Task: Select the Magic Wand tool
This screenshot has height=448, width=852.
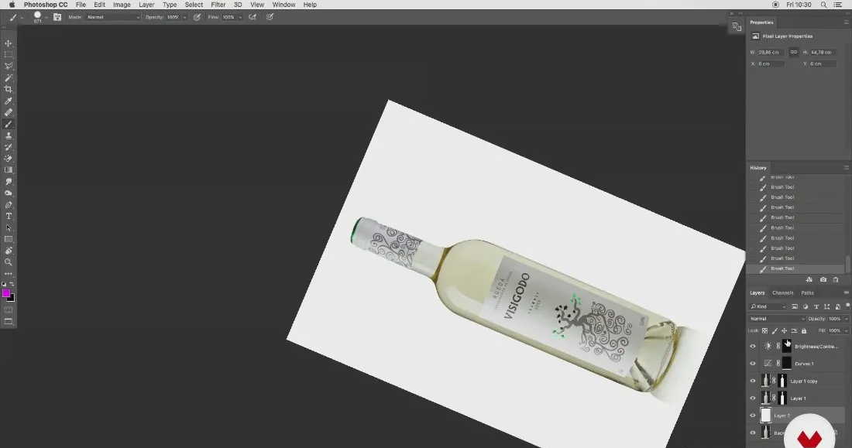Action: click(9, 77)
